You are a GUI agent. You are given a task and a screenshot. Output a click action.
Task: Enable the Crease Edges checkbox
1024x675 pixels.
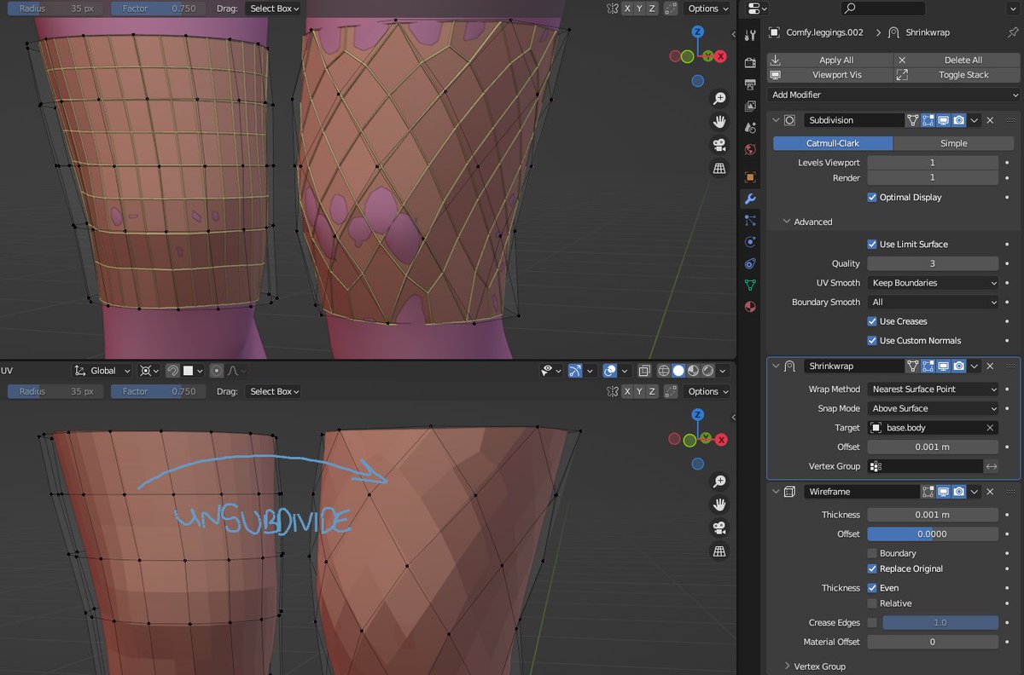(872, 623)
